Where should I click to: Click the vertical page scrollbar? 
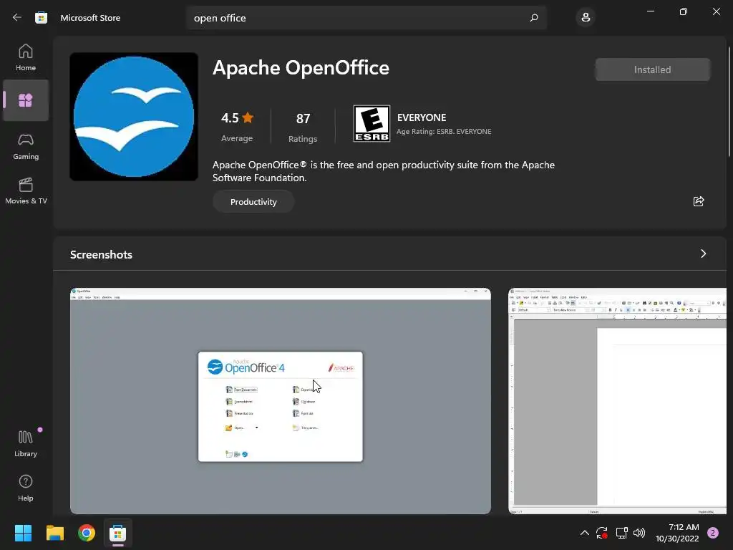tap(729, 102)
